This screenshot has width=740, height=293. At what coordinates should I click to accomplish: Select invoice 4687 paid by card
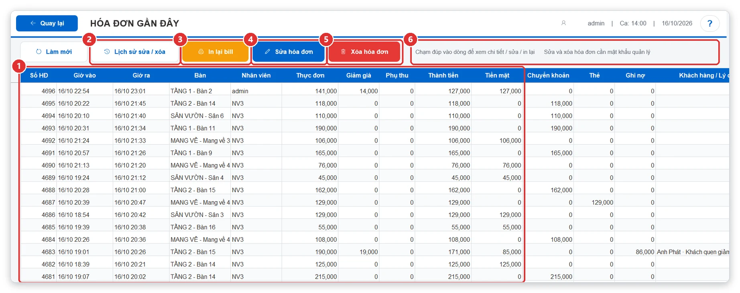tap(374, 202)
